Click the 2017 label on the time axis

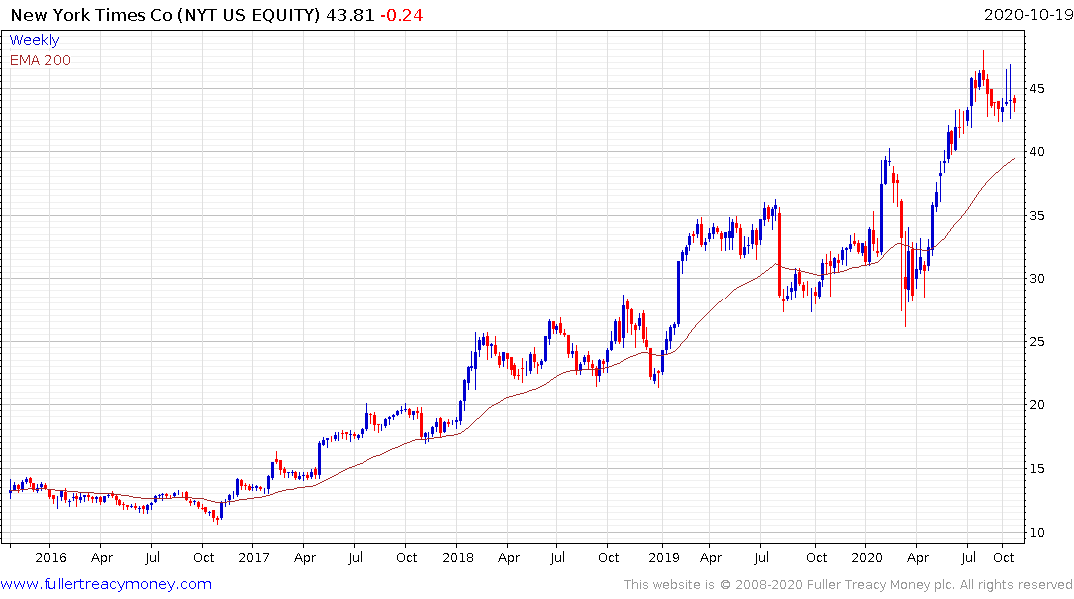[x=254, y=557]
